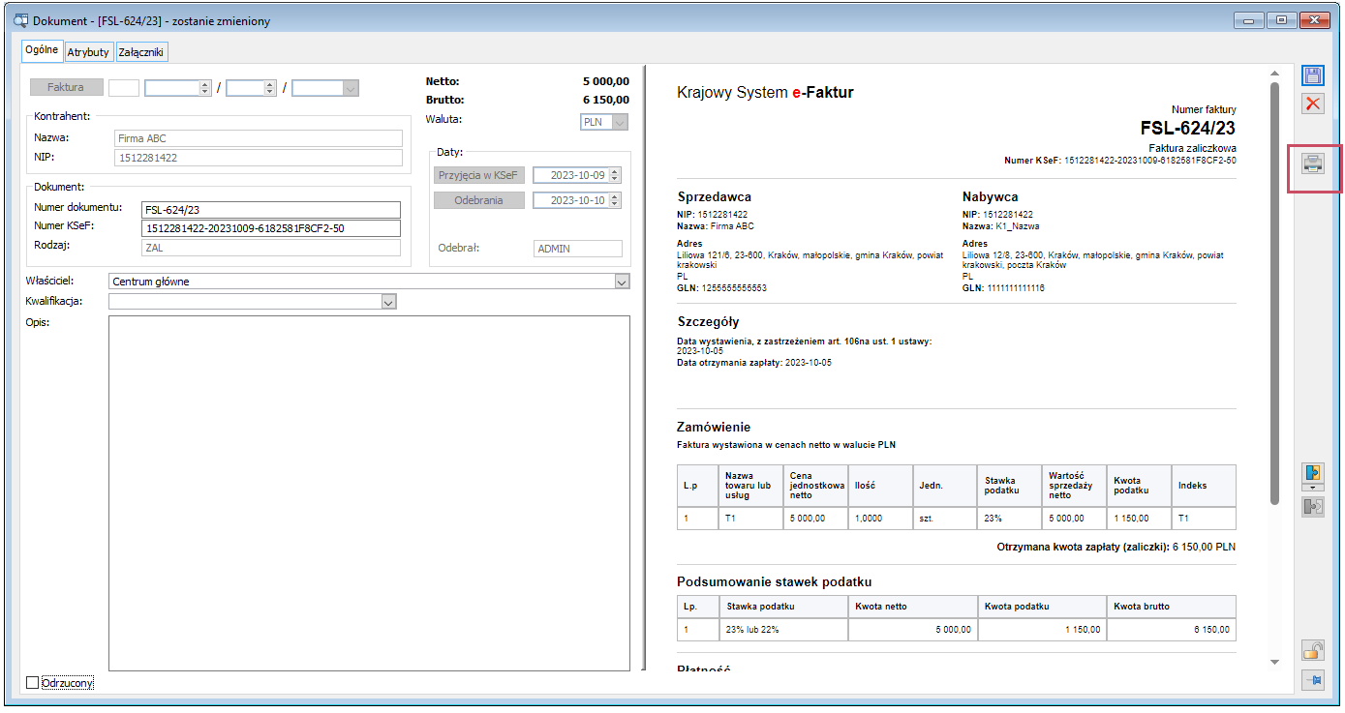The width and height of the screenshot is (1345, 713).
Task: Expand the Kwalifikacja dropdown
Action: point(388,302)
